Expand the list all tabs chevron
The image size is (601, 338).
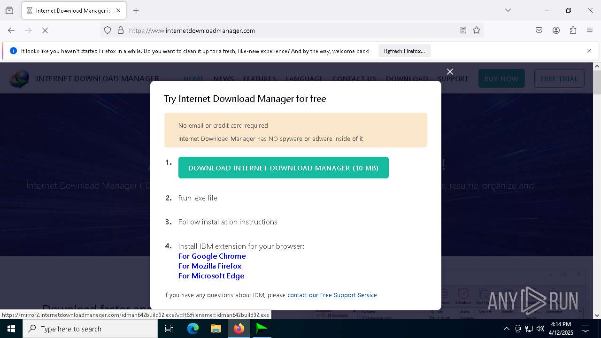[x=508, y=10]
